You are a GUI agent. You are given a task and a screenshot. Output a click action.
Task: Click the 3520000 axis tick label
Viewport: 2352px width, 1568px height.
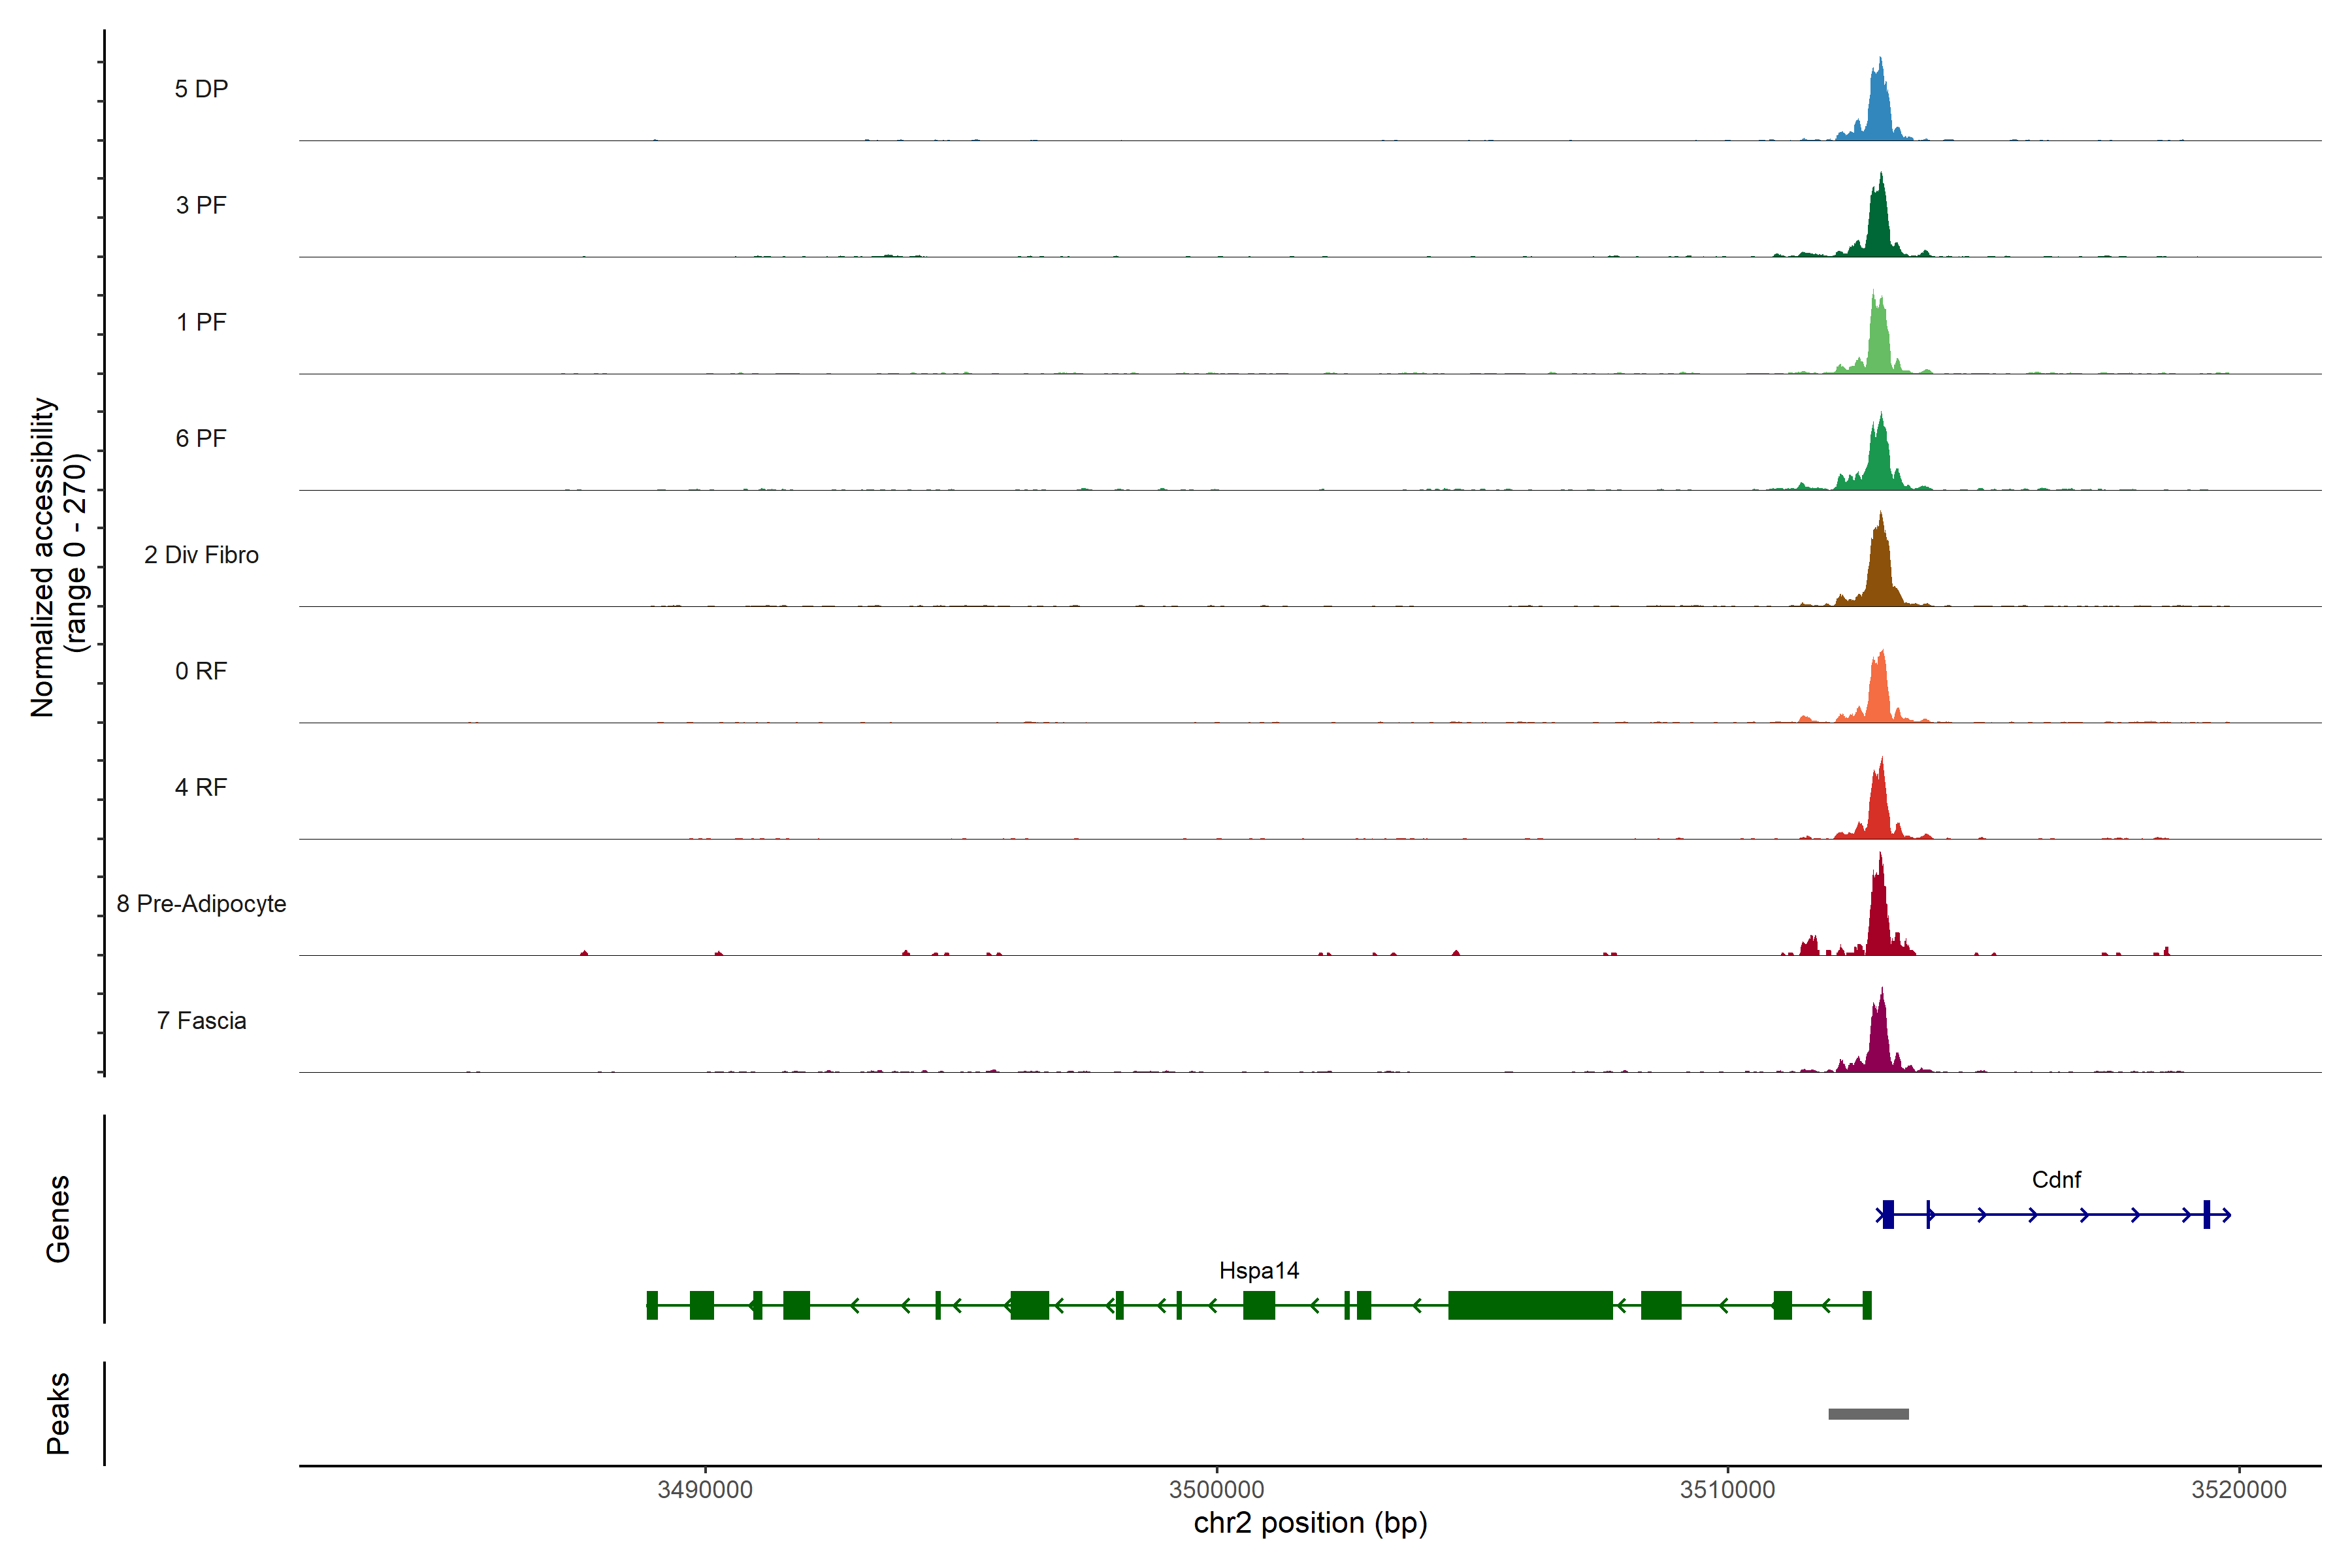(2238, 1490)
